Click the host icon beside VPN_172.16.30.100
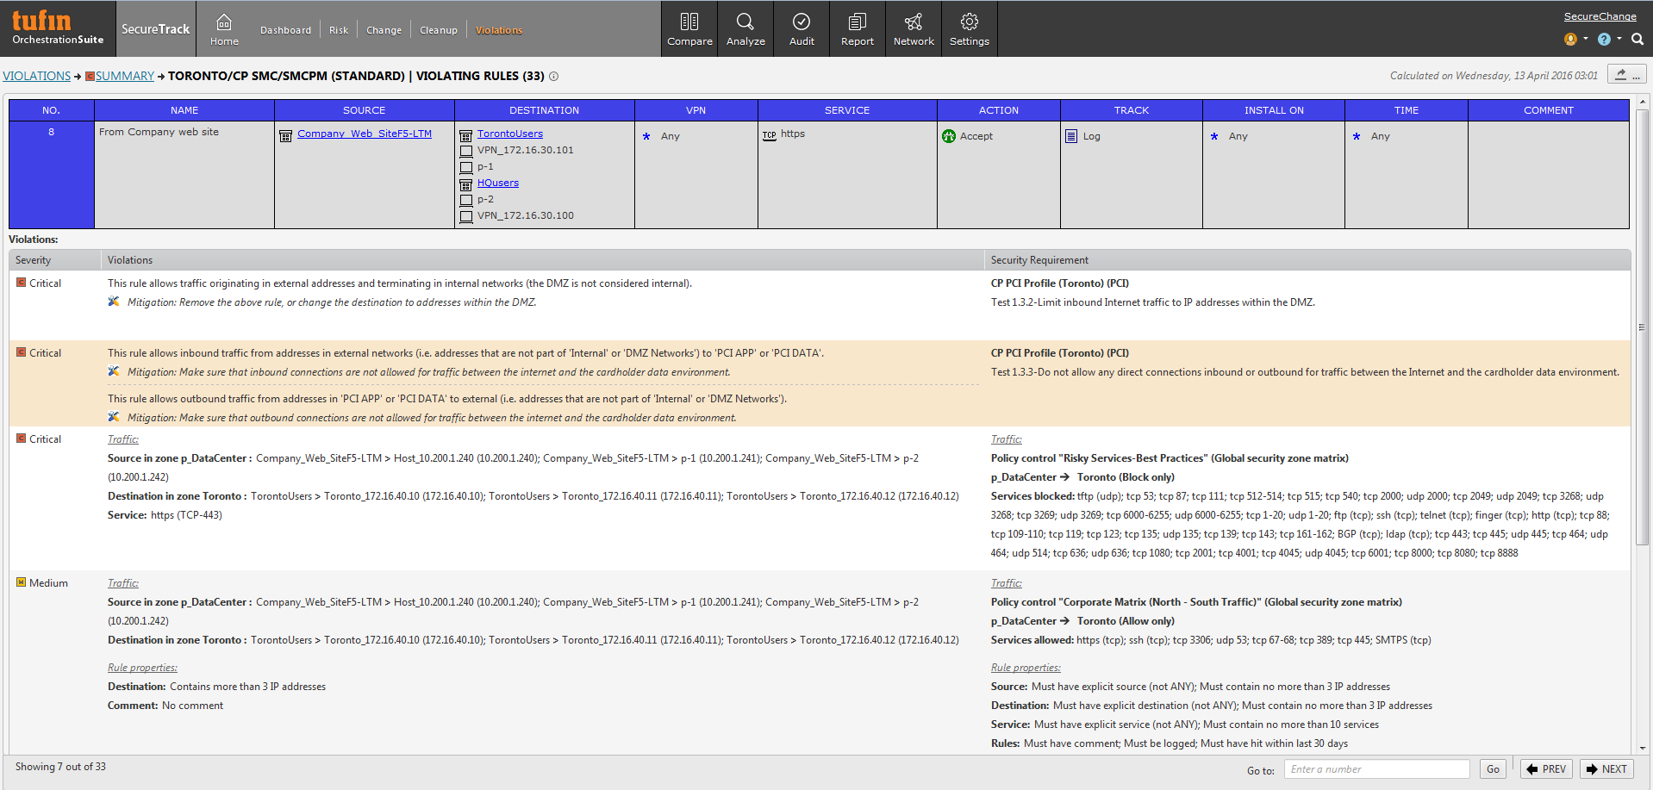Viewport: 1653px width, 790px height. (x=466, y=216)
